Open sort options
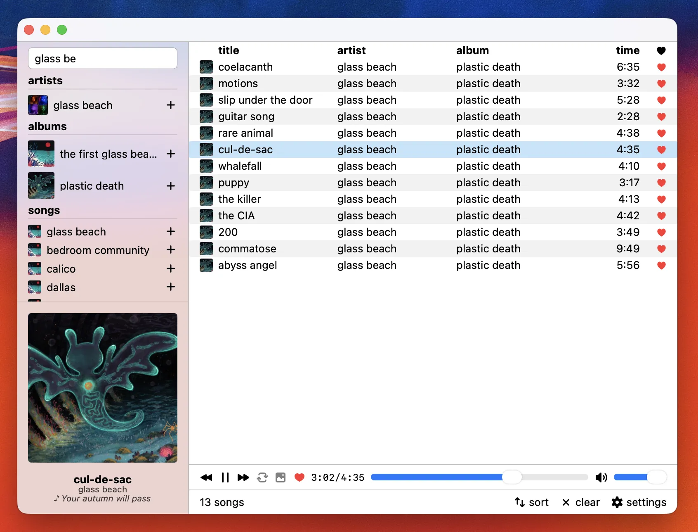The width and height of the screenshot is (698, 532). tap(531, 502)
